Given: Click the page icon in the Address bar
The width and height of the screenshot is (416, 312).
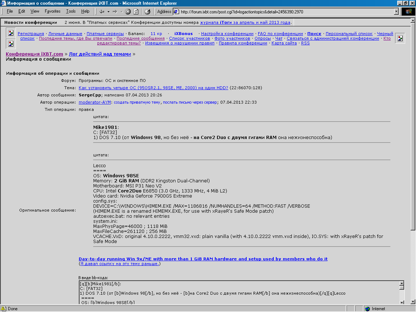Looking at the screenshot, I should click(177, 12).
